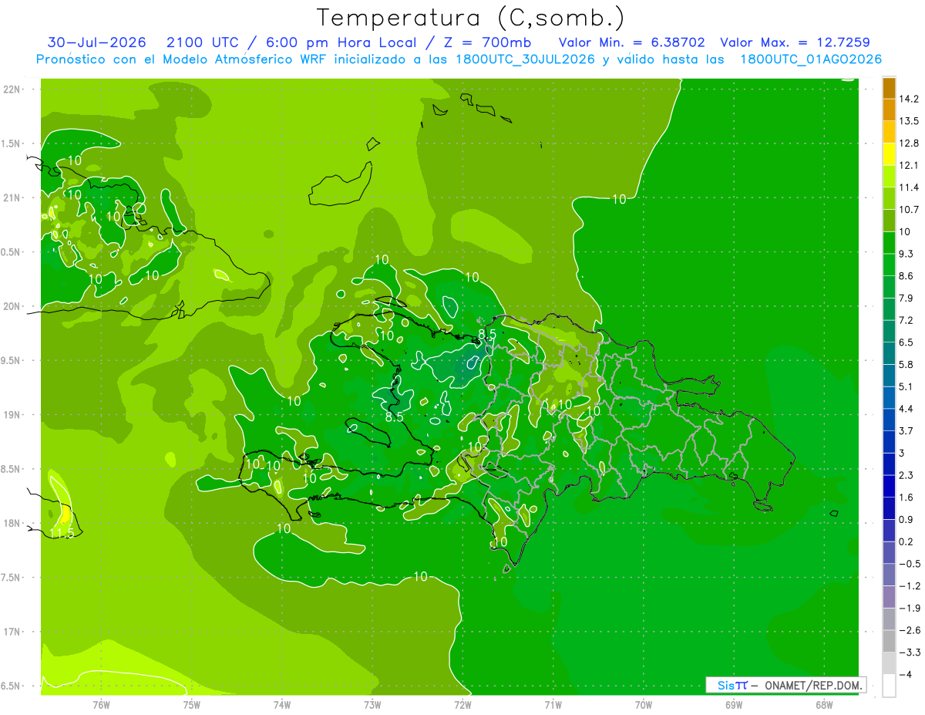Click the blue legend swatch between 4.4 and 3.7

pyautogui.click(x=889, y=420)
